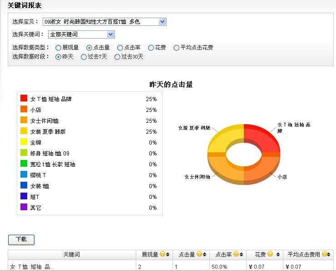Click the 关键词 column header
Viewport: 336px width, 271px height.
coord(72,255)
